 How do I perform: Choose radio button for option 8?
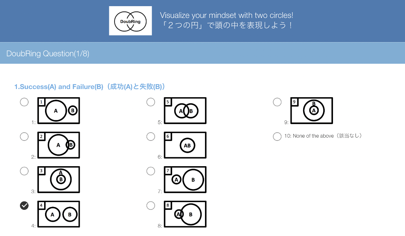[x=151, y=206]
